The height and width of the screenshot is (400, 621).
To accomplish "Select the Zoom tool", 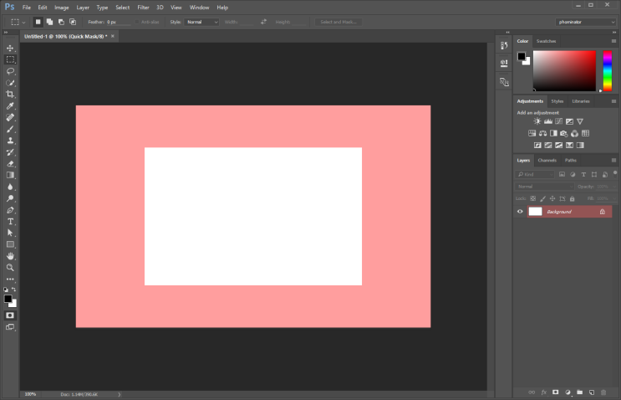I will click(10, 268).
